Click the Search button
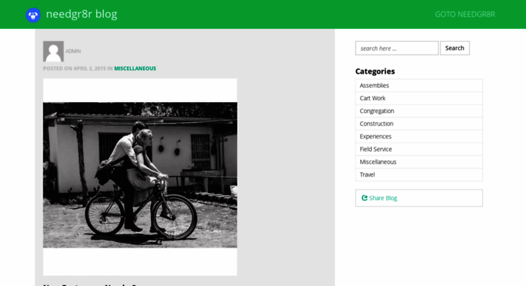526x286 pixels. pyautogui.click(x=454, y=48)
